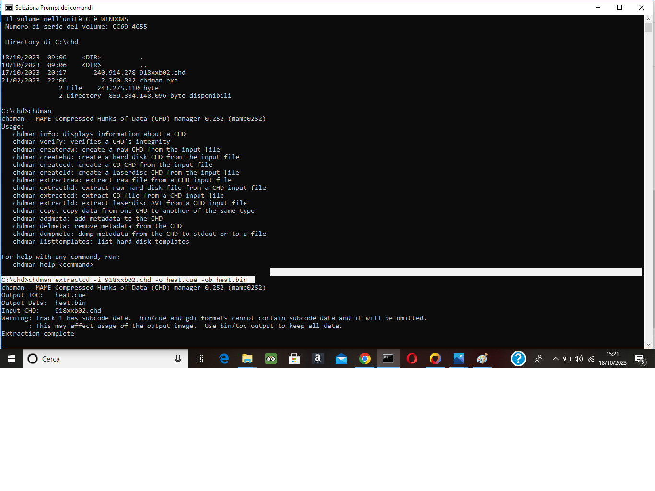This screenshot has width=655, height=491.
Task: Open the notification action center
Action: (640, 359)
